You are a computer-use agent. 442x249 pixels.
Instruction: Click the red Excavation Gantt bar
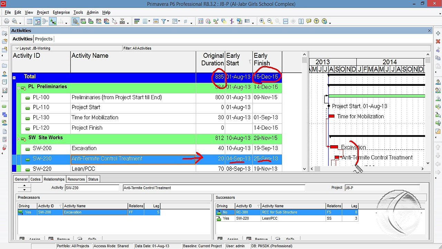[x=334, y=147]
